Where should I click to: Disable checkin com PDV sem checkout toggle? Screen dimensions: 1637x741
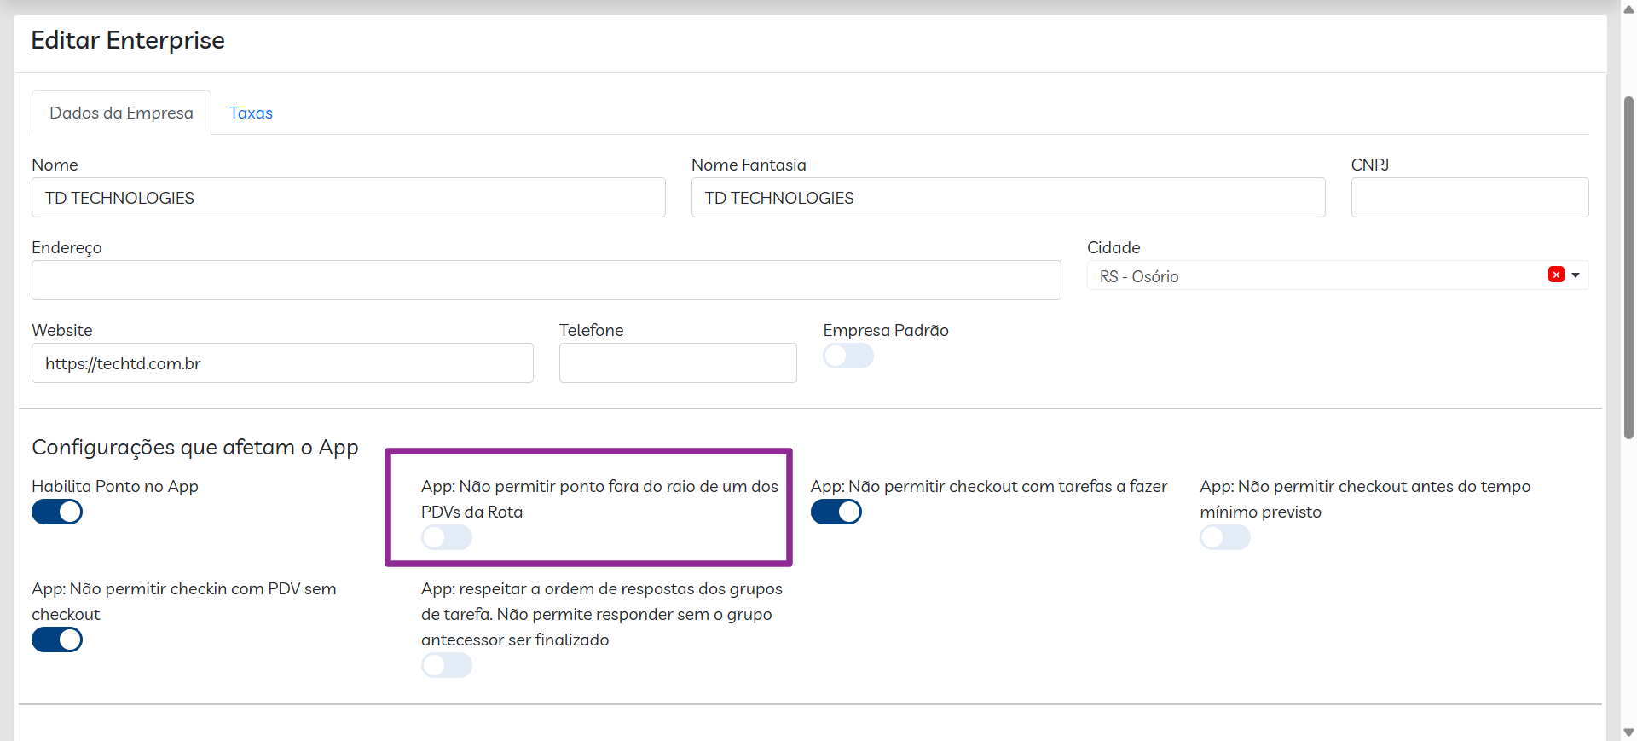57,640
